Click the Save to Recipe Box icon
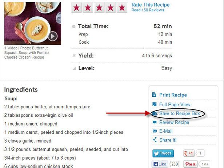224x168 pixels. pos(155,114)
